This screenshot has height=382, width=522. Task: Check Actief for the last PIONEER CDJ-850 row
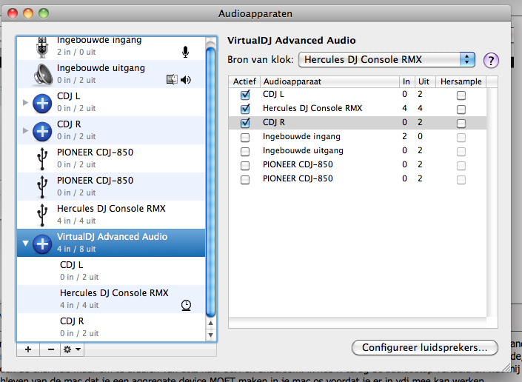(245, 180)
